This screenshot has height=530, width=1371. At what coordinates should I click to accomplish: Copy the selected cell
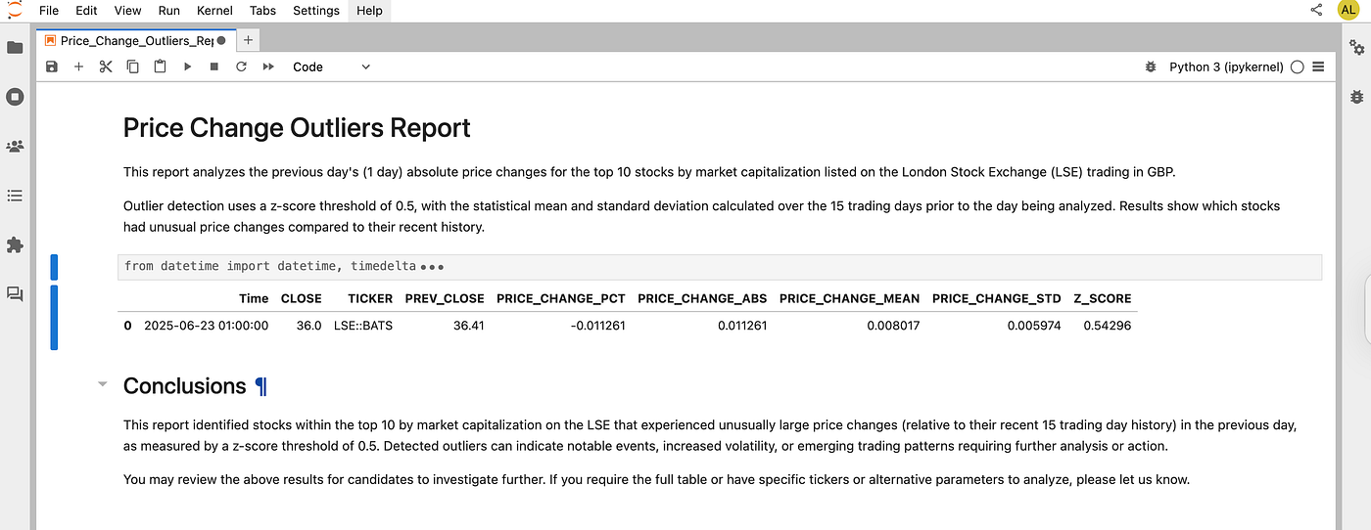click(x=132, y=66)
